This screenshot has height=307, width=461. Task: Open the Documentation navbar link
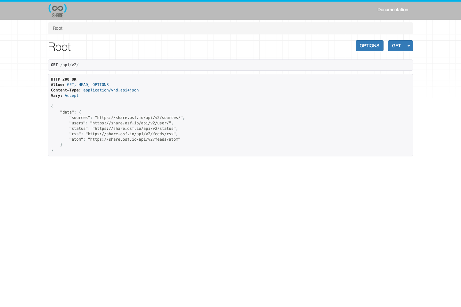point(393,10)
